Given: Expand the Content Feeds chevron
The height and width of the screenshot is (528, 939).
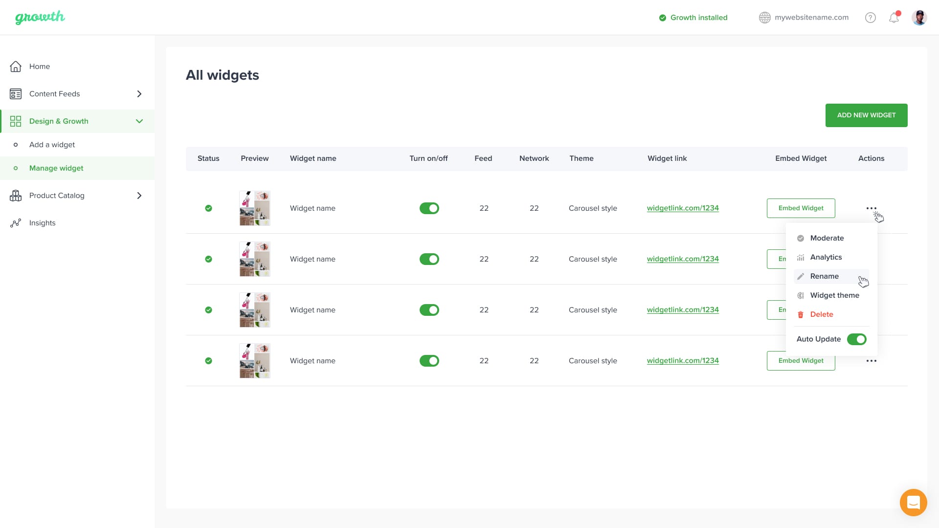Looking at the screenshot, I should point(139,94).
